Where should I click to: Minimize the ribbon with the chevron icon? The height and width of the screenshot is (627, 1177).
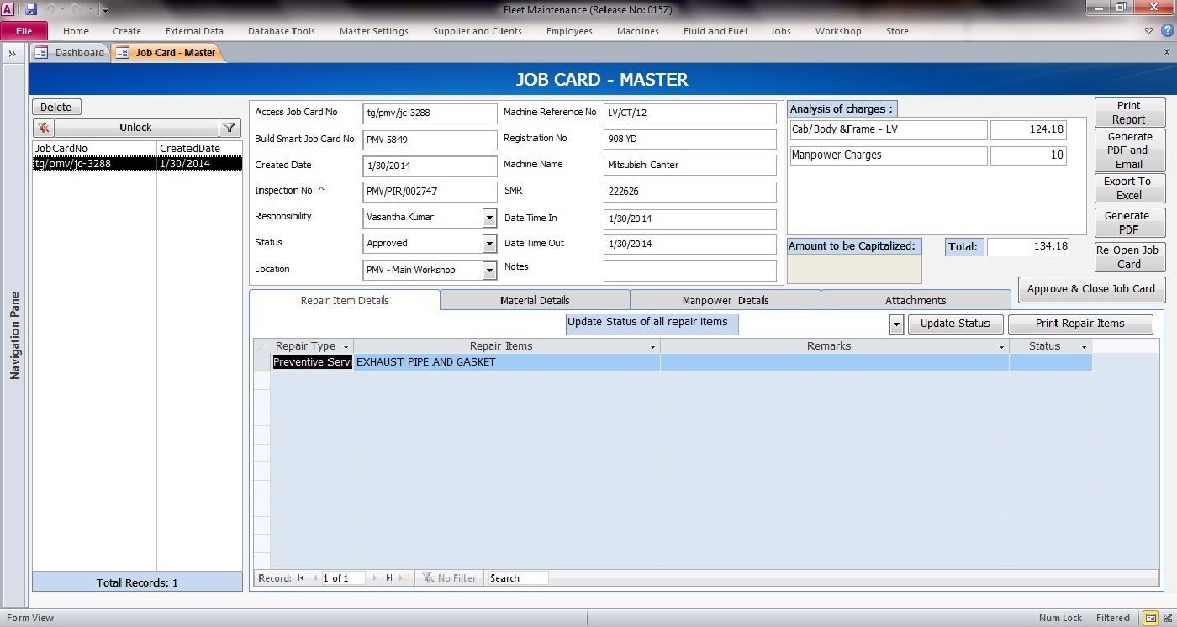click(1149, 31)
